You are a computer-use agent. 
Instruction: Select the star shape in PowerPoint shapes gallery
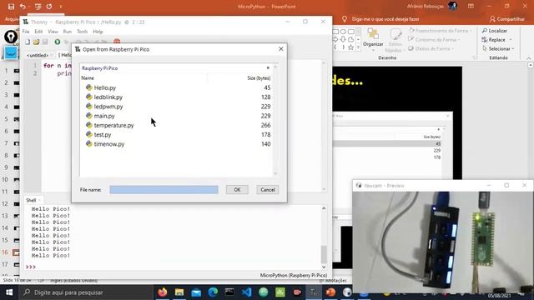(350, 47)
